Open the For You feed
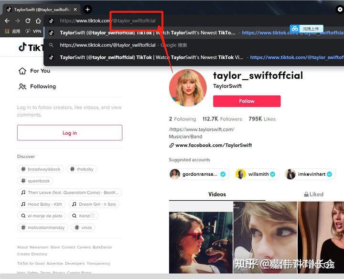Image resolution: width=344 pixels, height=279 pixels. click(x=34, y=71)
